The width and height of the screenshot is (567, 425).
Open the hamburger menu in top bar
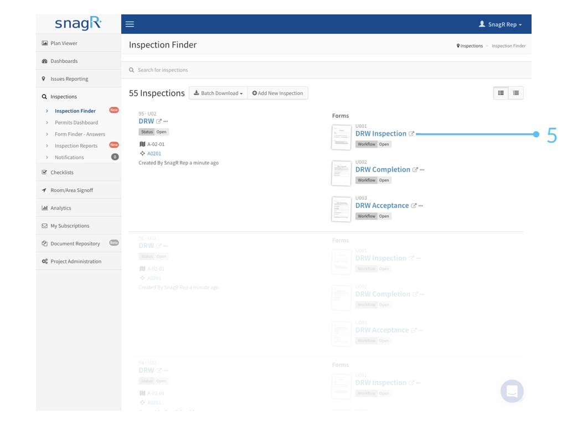130,24
